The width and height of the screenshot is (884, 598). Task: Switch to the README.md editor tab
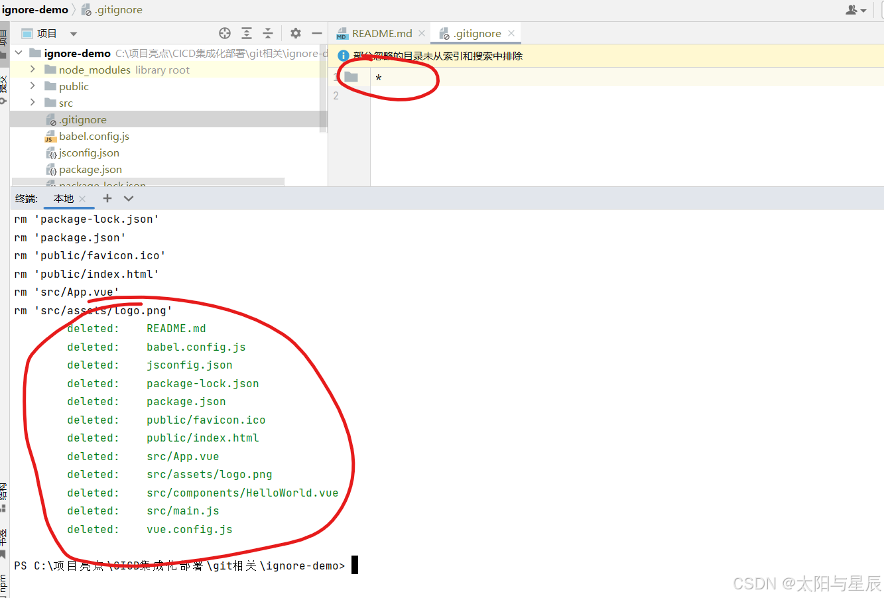click(x=381, y=33)
